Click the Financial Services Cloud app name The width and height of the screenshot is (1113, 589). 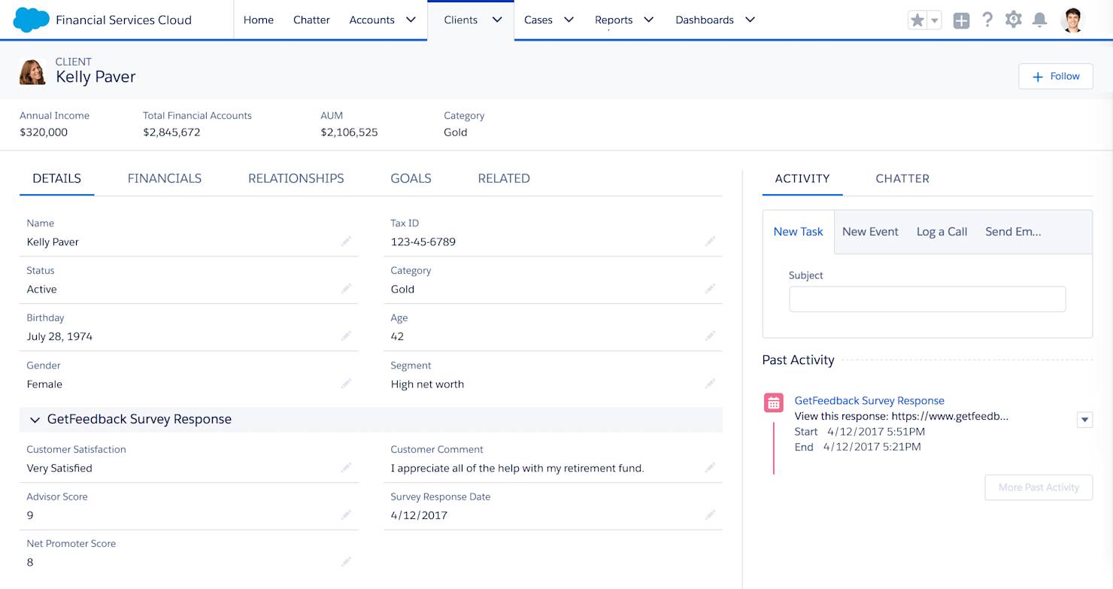(123, 20)
